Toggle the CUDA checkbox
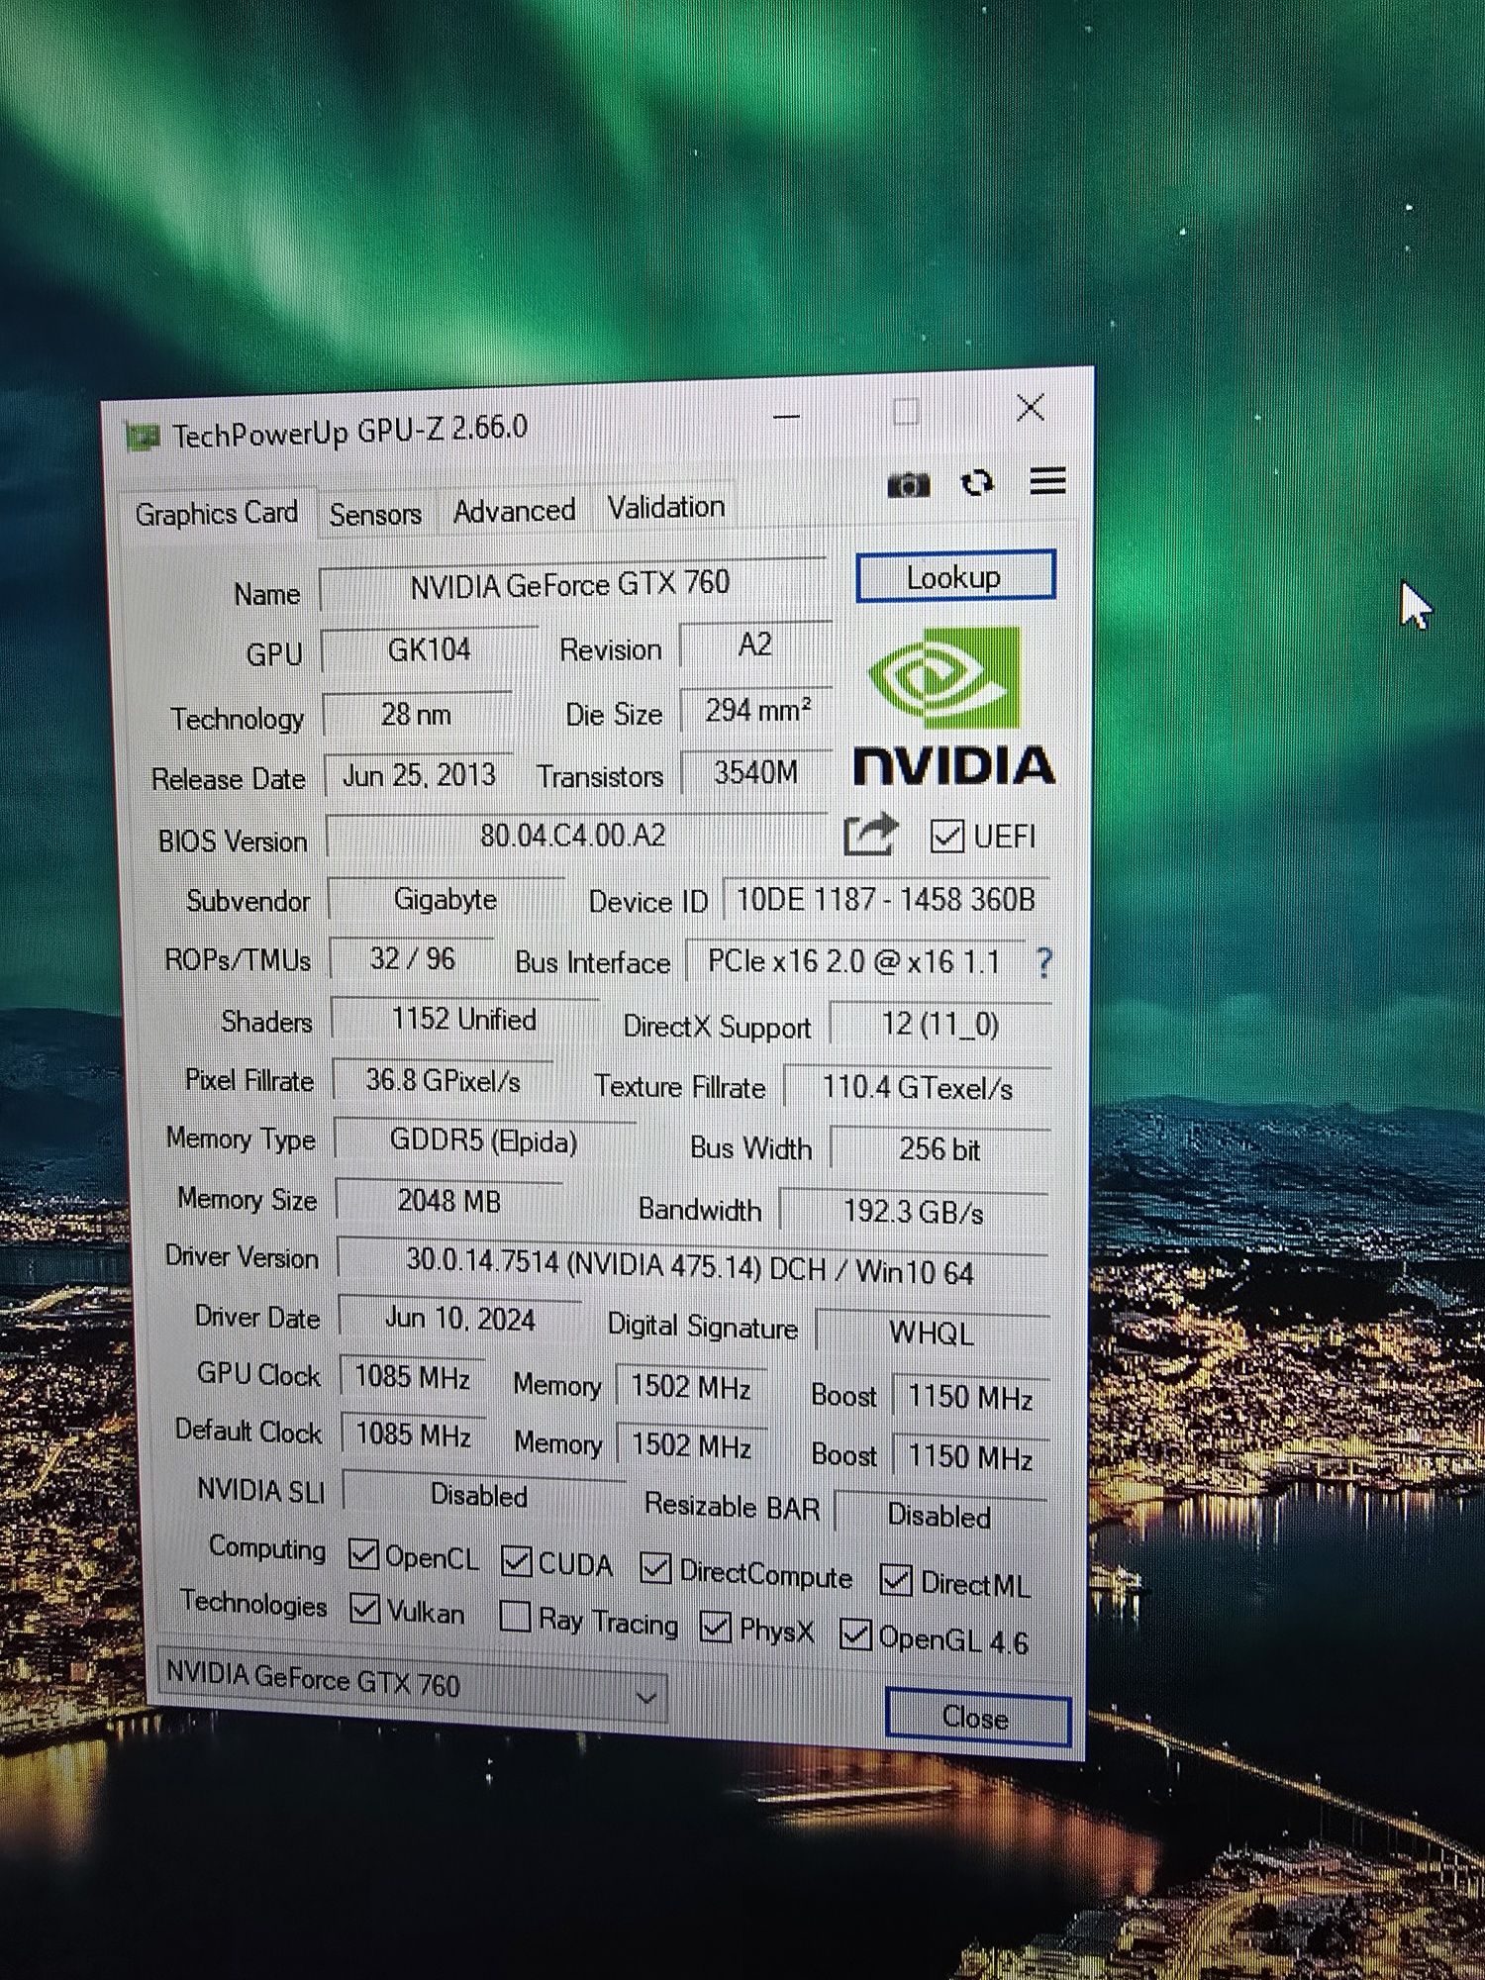 (516, 1561)
